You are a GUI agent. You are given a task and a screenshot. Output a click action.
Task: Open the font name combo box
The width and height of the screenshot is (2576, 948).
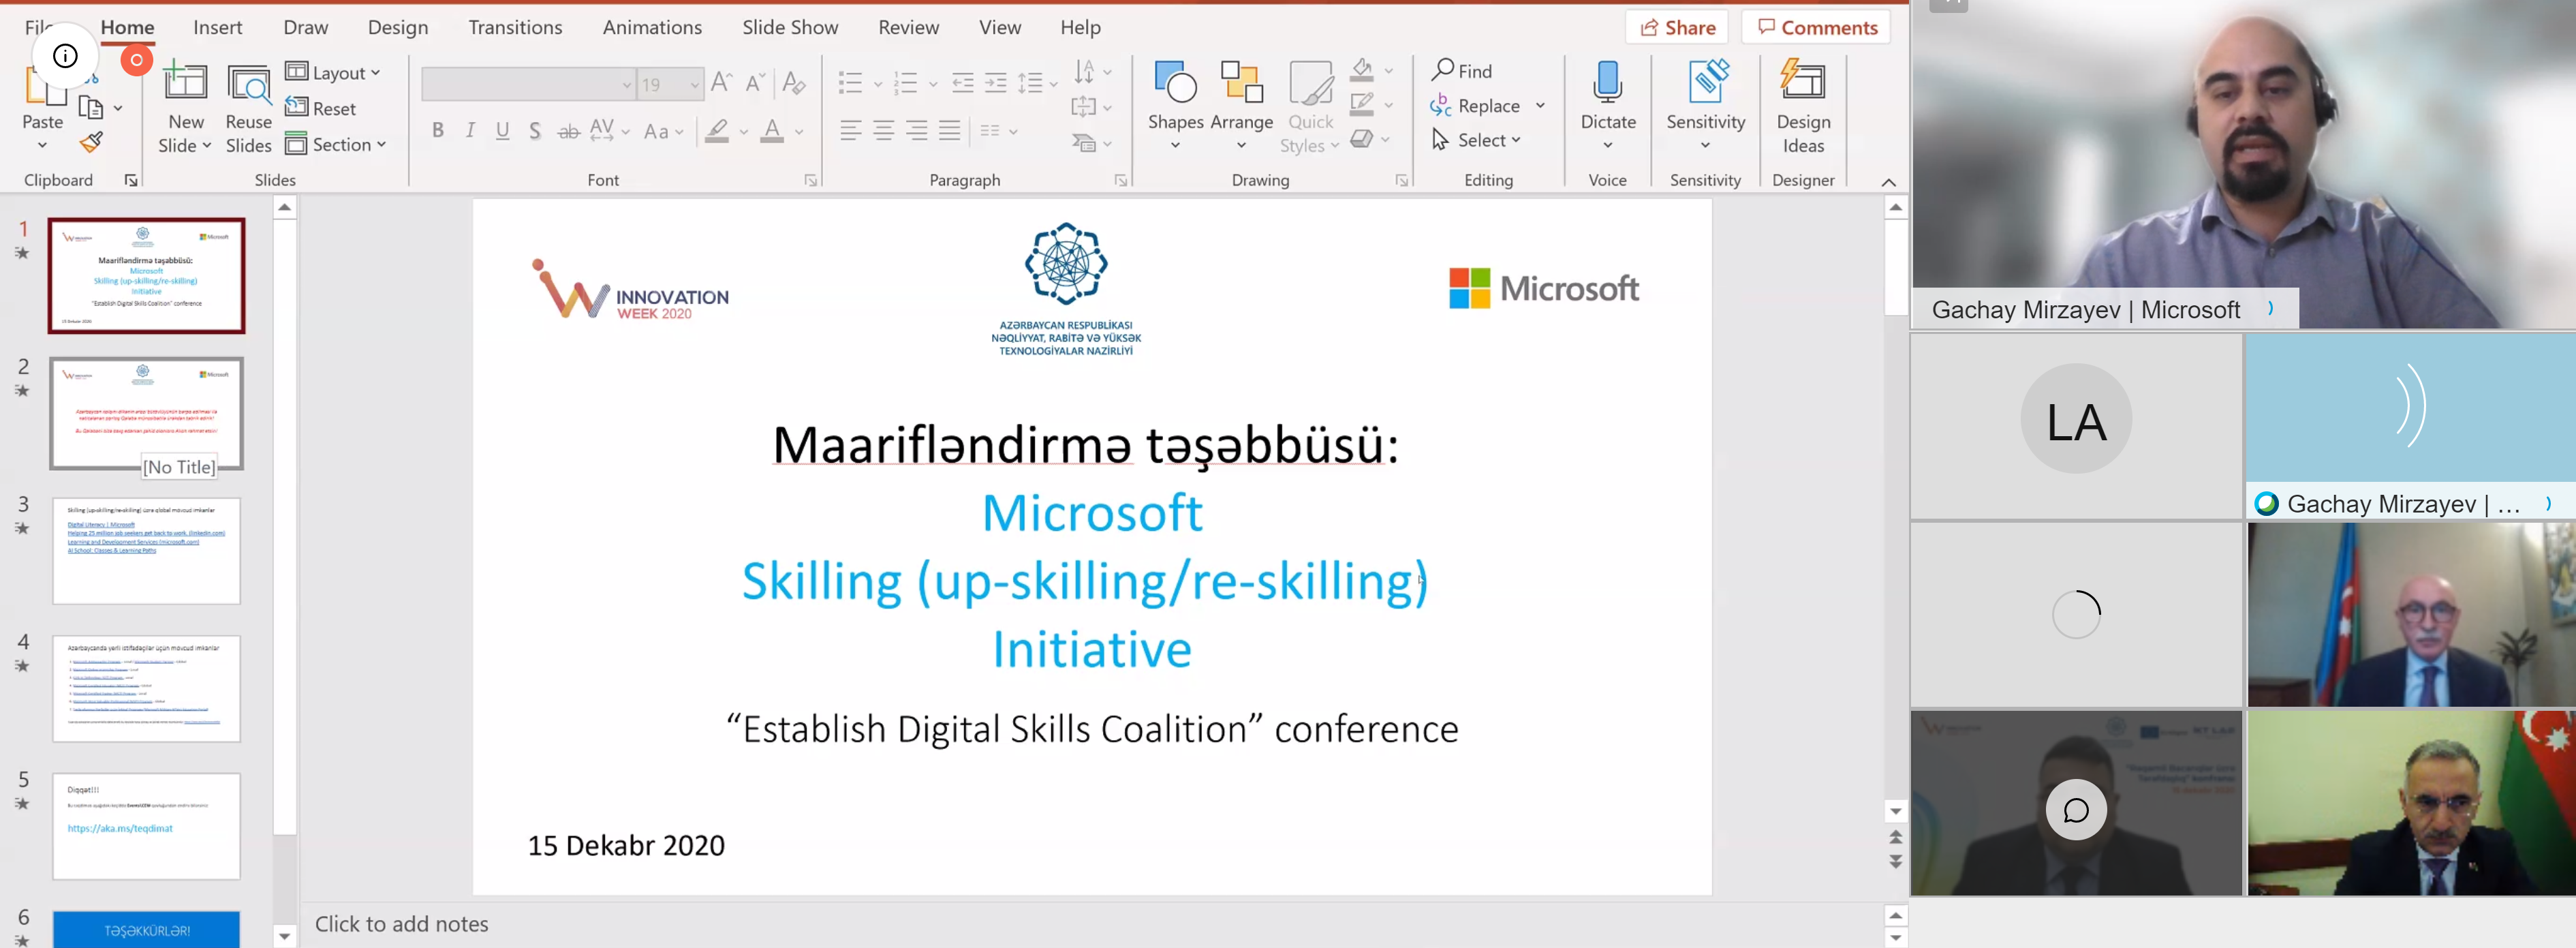(x=528, y=85)
